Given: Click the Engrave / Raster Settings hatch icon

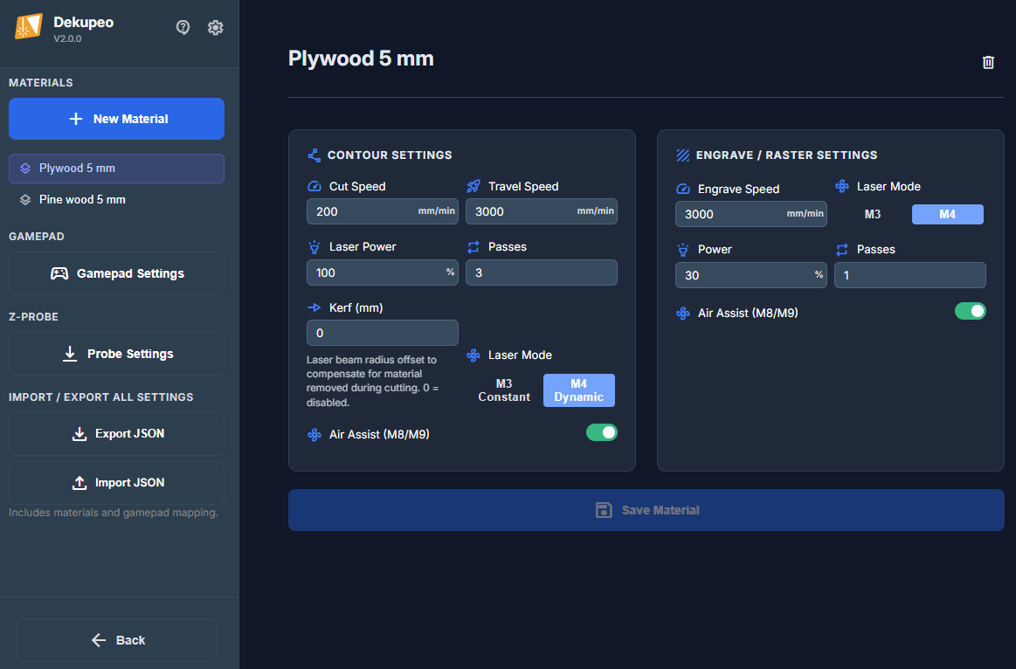Looking at the screenshot, I should [683, 155].
